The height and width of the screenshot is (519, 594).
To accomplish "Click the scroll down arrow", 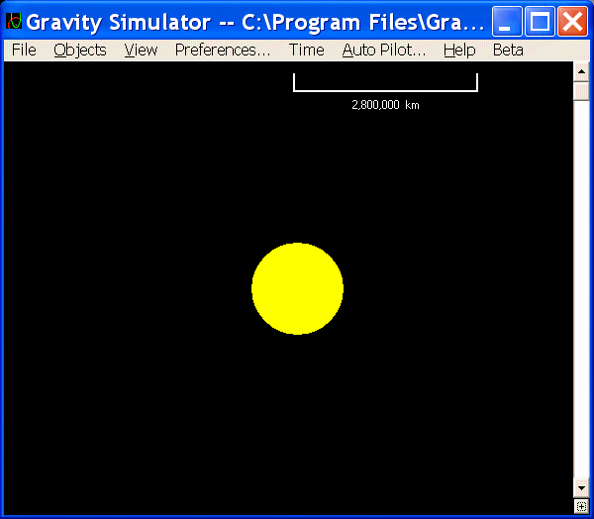I will pyautogui.click(x=581, y=488).
